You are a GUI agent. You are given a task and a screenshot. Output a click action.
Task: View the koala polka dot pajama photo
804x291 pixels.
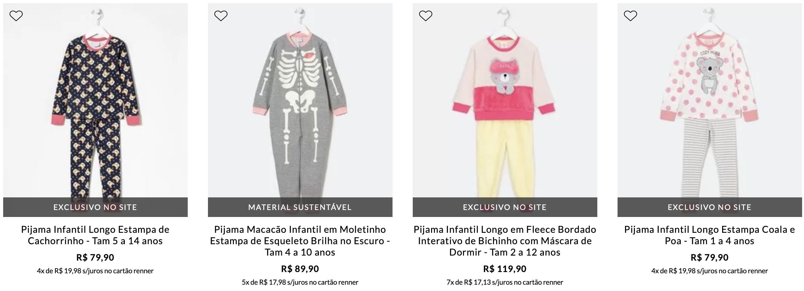click(710, 104)
